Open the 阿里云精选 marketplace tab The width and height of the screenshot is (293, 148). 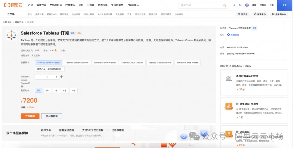click(x=166, y=14)
